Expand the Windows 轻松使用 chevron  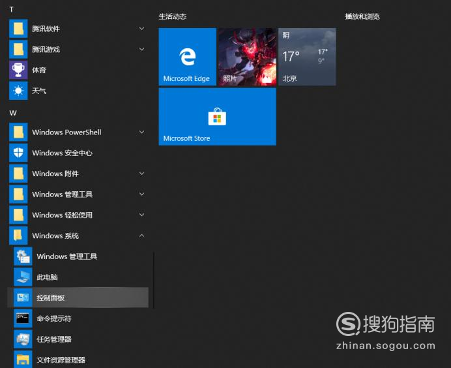click(x=142, y=215)
